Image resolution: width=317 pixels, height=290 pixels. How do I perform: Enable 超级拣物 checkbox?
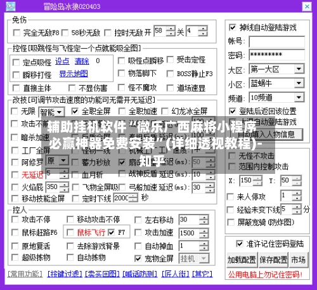(x=15, y=258)
